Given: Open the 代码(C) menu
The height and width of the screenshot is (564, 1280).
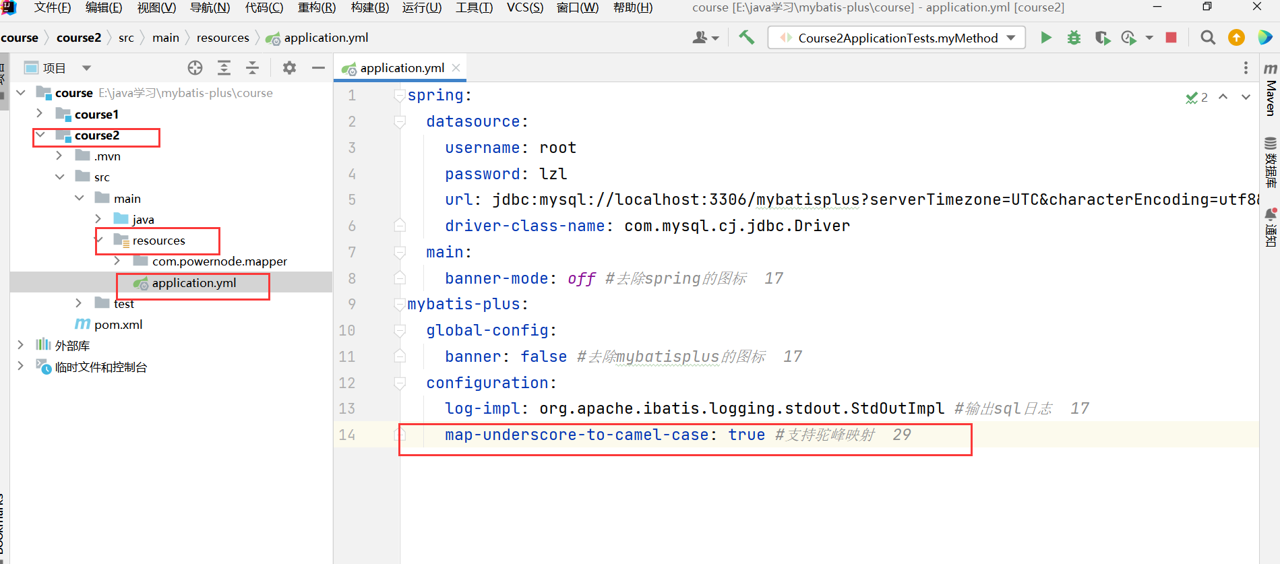Looking at the screenshot, I should [264, 7].
